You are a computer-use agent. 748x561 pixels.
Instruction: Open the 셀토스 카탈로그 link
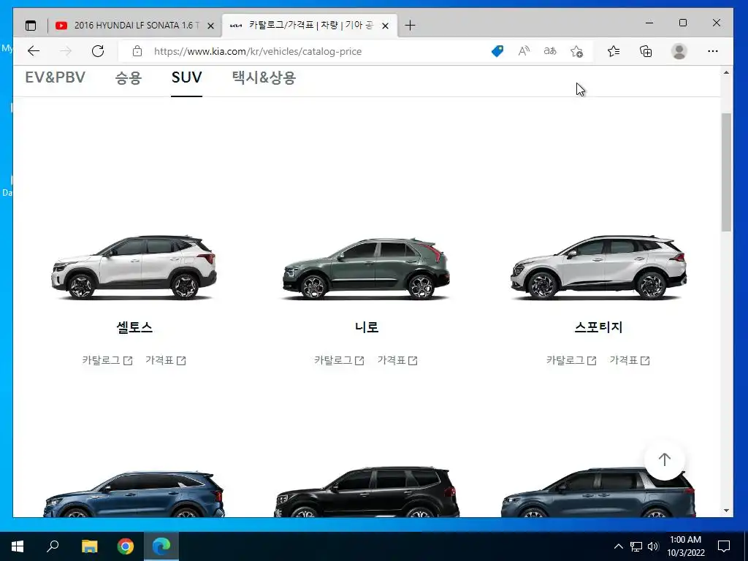[x=107, y=360]
